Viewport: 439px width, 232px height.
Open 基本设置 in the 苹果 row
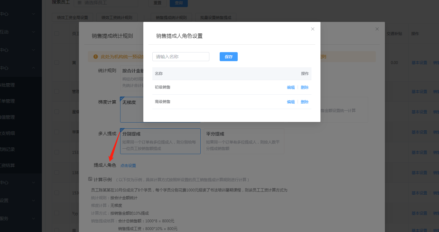coord(419,132)
